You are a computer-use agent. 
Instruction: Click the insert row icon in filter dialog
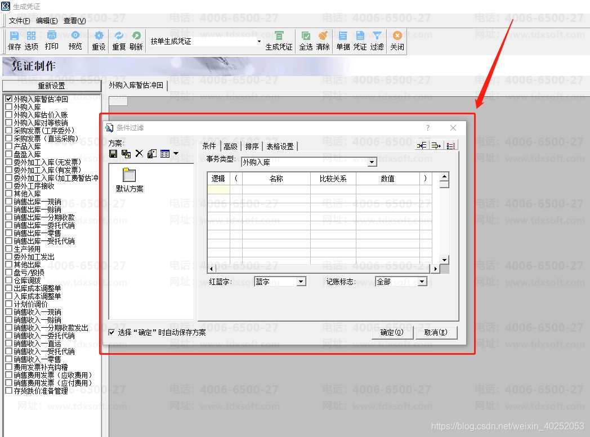(422, 146)
